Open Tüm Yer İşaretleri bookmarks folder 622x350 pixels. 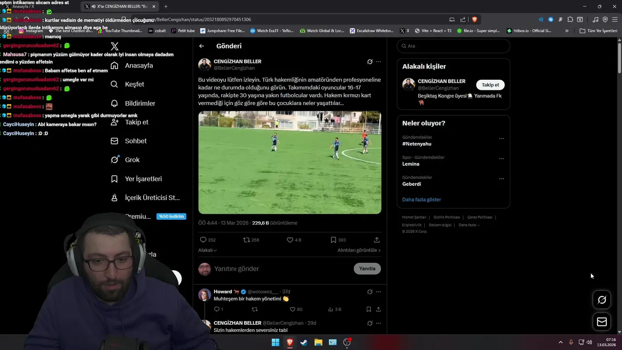click(x=598, y=31)
